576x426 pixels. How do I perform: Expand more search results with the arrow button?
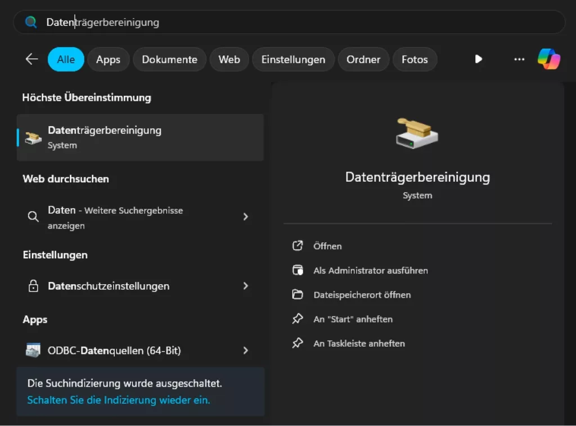[478, 59]
